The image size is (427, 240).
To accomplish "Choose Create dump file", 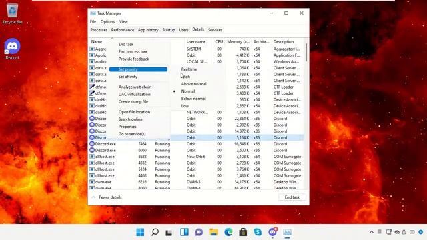I will [x=133, y=101].
